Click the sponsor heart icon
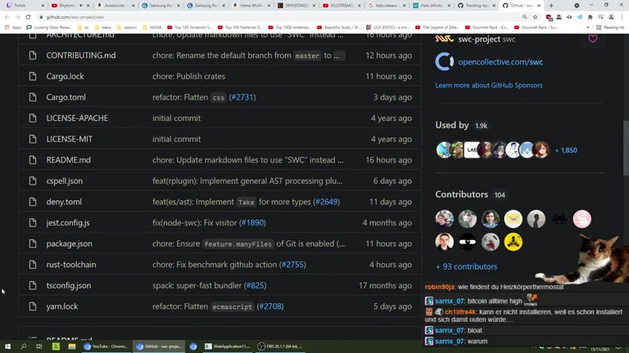The image size is (629, 353). click(593, 38)
